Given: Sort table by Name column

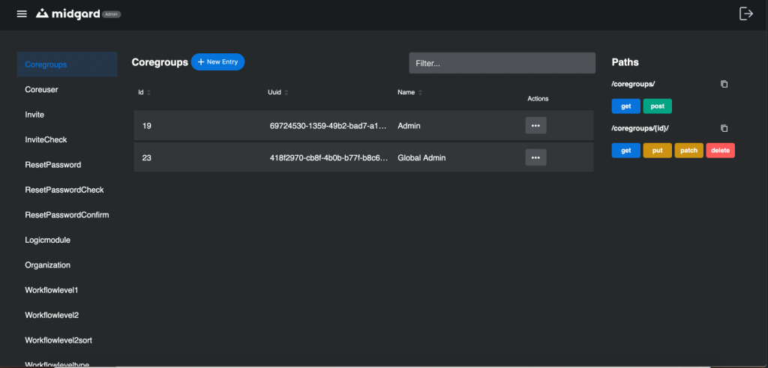Looking at the screenshot, I should pos(410,92).
